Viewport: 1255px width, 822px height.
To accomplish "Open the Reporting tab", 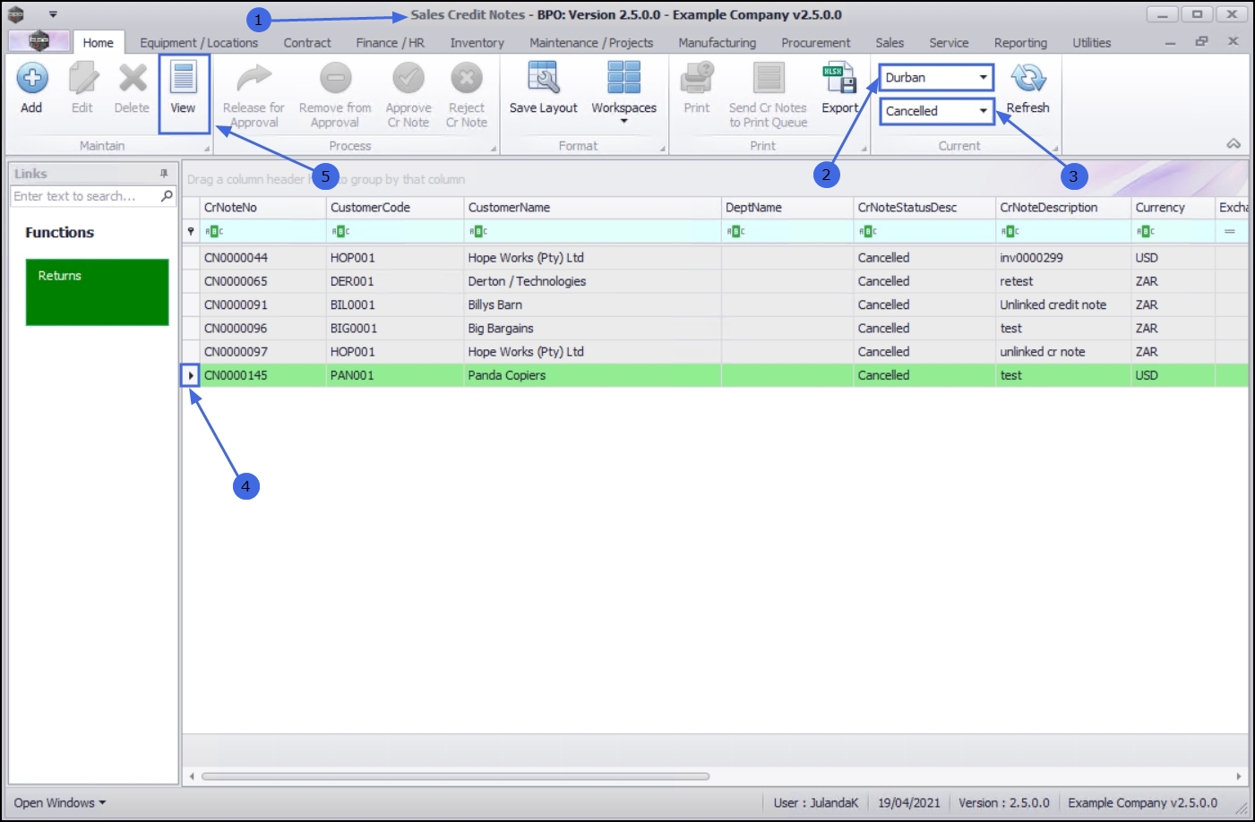I will [1020, 43].
